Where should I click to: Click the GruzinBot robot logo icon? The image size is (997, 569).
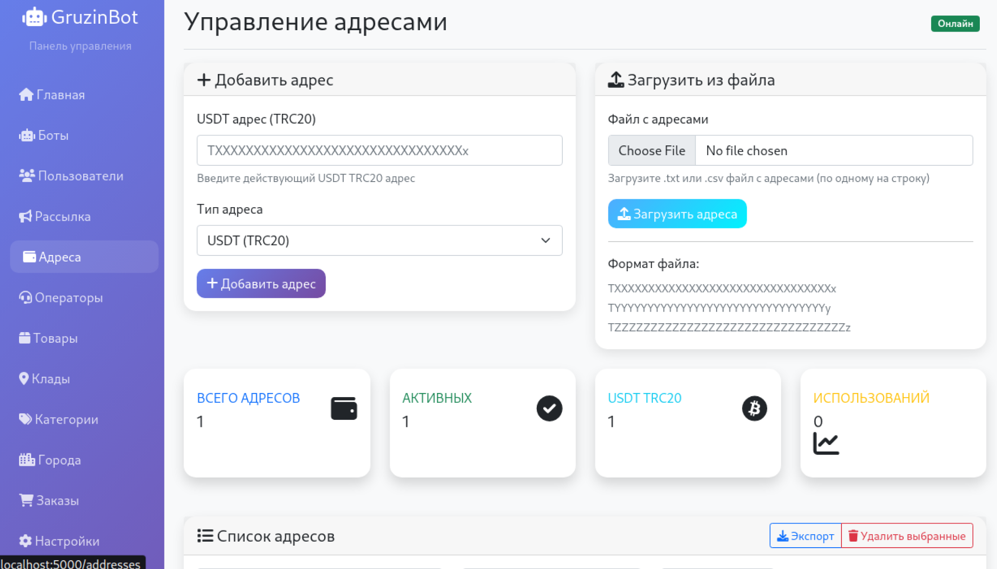[34, 17]
